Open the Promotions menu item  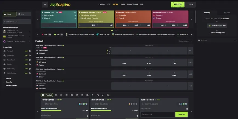pyautogui.click(x=132, y=5)
